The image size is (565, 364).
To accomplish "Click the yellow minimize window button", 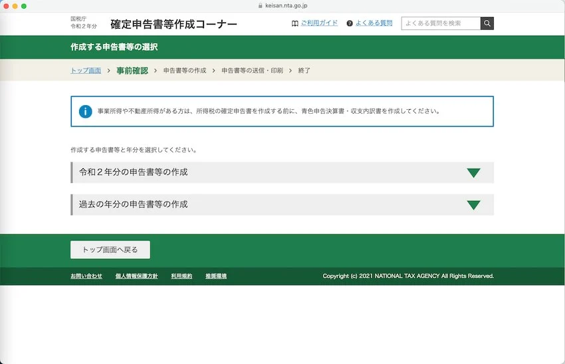I will 15,6.
